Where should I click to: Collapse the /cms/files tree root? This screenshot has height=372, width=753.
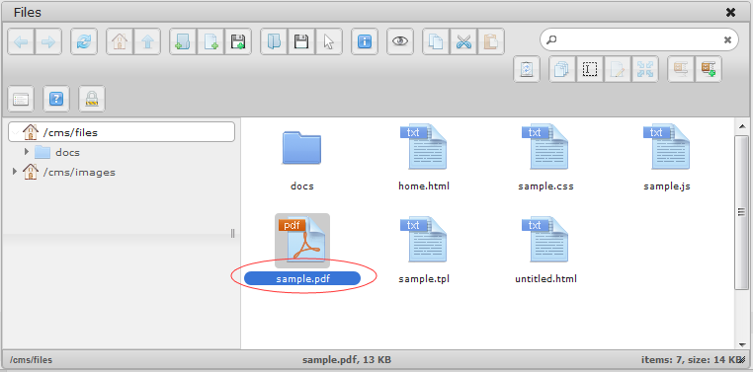click(15, 132)
